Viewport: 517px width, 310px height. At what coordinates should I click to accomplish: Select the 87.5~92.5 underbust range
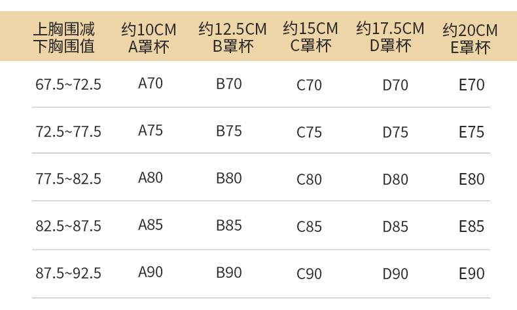[69, 273]
